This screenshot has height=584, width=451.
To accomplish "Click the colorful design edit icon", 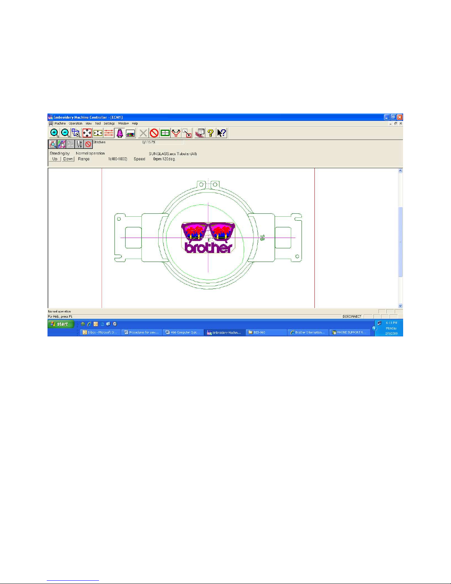I will pos(61,144).
